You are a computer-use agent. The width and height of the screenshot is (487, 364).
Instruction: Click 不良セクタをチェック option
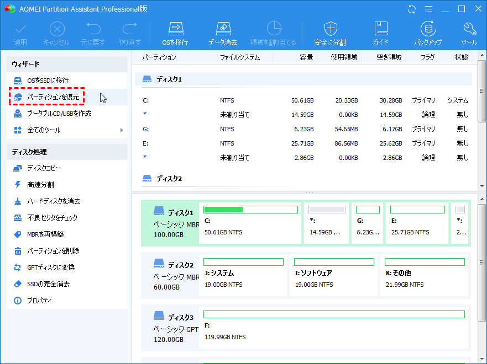(x=52, y=218)
